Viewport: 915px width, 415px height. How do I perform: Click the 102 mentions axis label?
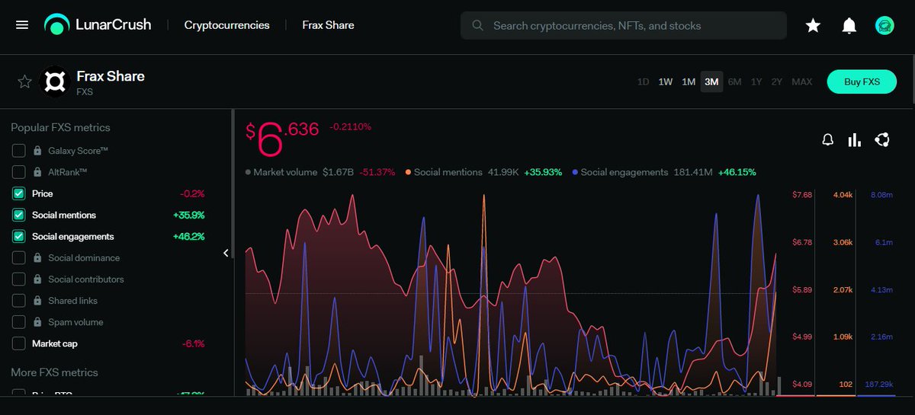pyautogui.click(x=845, y=384)
